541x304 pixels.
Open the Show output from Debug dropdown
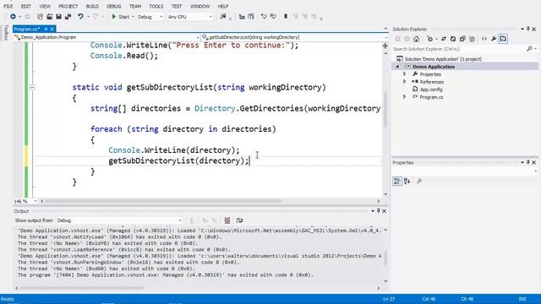(x=119, y=220)
